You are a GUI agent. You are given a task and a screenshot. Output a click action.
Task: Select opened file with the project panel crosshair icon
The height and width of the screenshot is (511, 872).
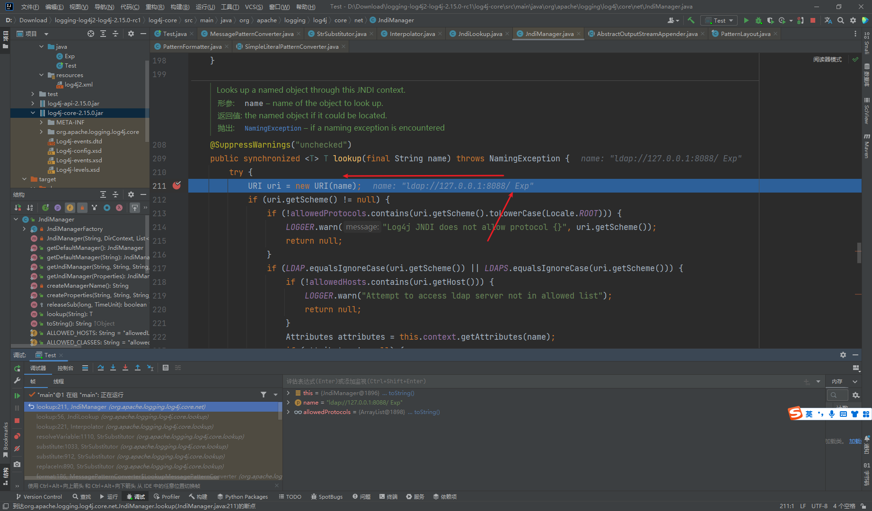click(91, 34)
